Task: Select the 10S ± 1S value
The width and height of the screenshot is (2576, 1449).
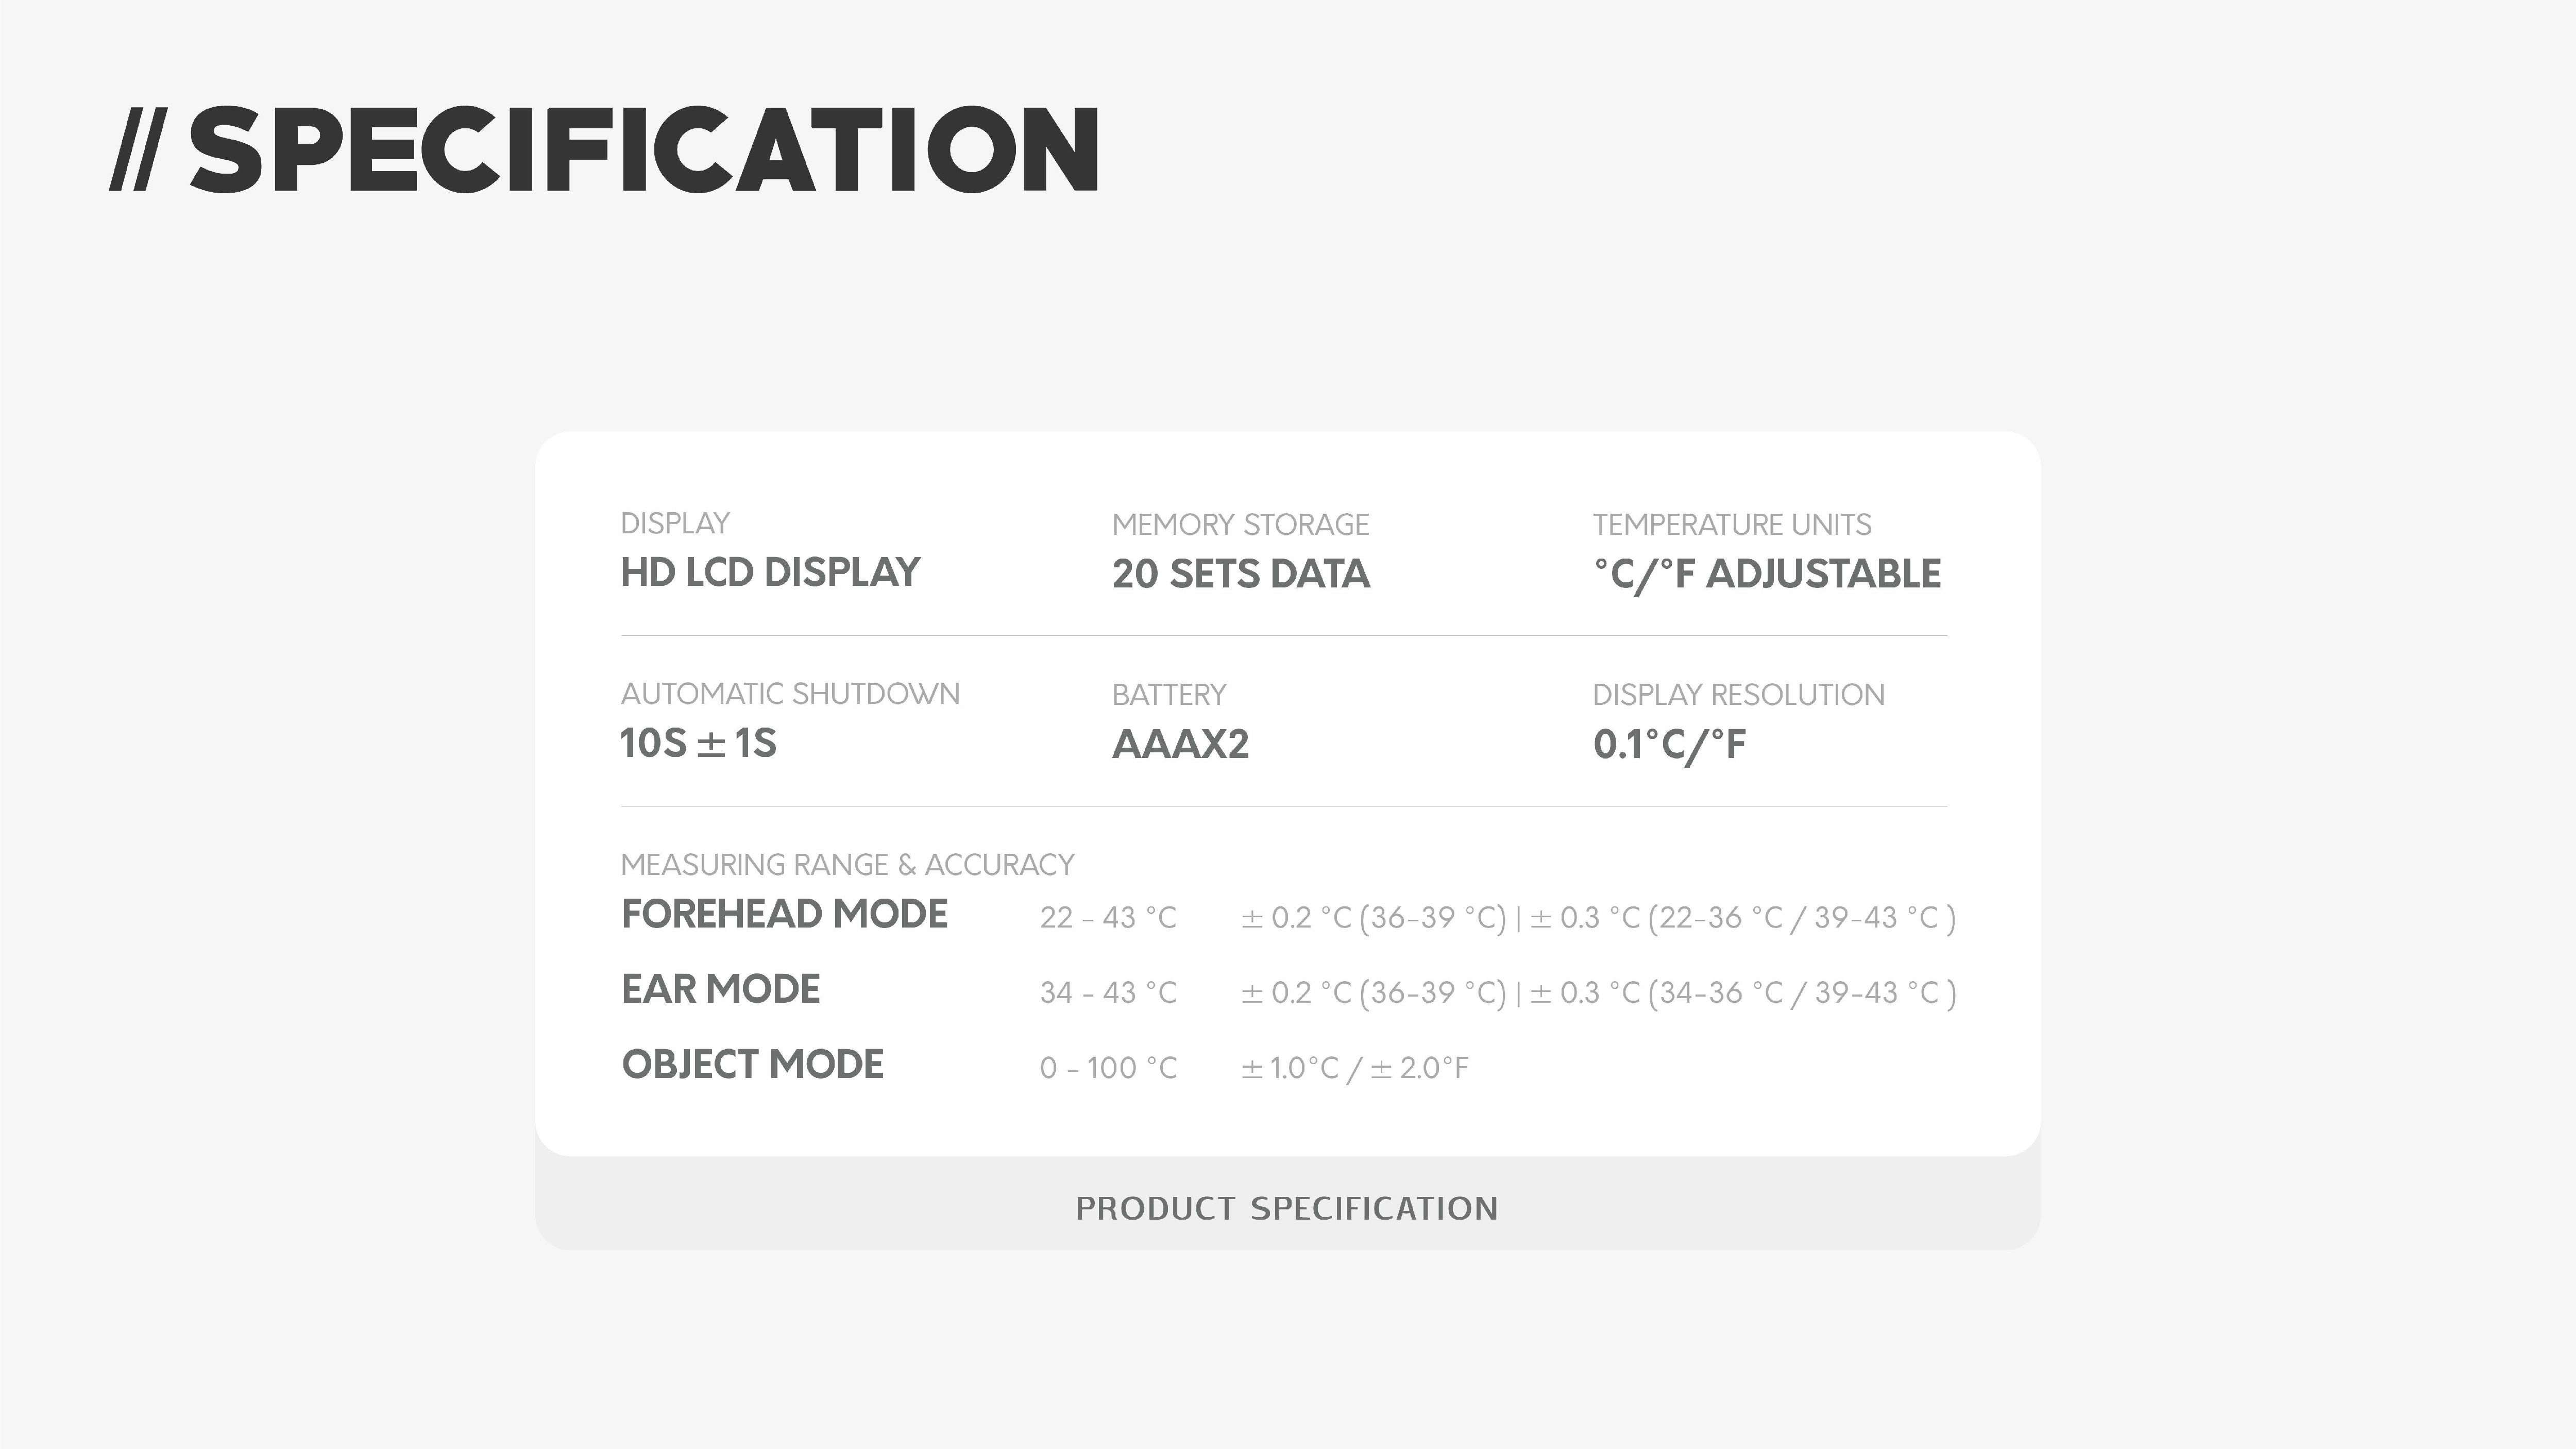Action: pyautogui.click(x=698, y=743)
